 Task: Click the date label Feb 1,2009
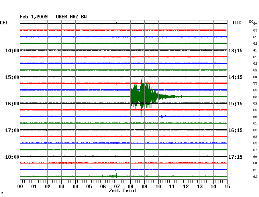coord(33,17)
